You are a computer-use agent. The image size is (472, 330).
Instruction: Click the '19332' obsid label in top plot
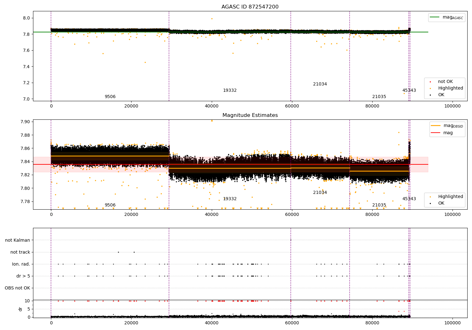(x=230, y=91)
